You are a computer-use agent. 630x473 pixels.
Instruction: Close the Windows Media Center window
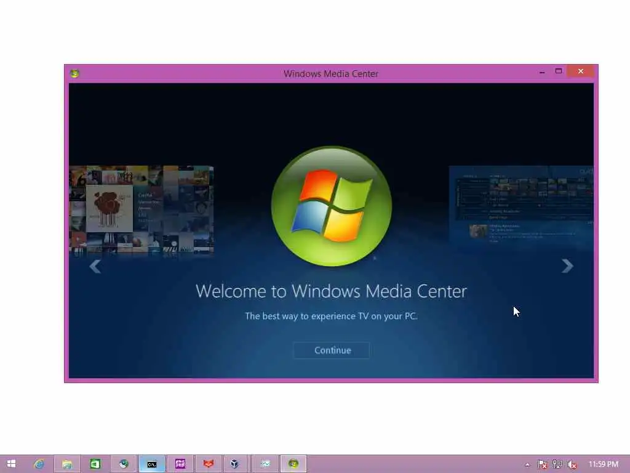click(x=581, y=71)
